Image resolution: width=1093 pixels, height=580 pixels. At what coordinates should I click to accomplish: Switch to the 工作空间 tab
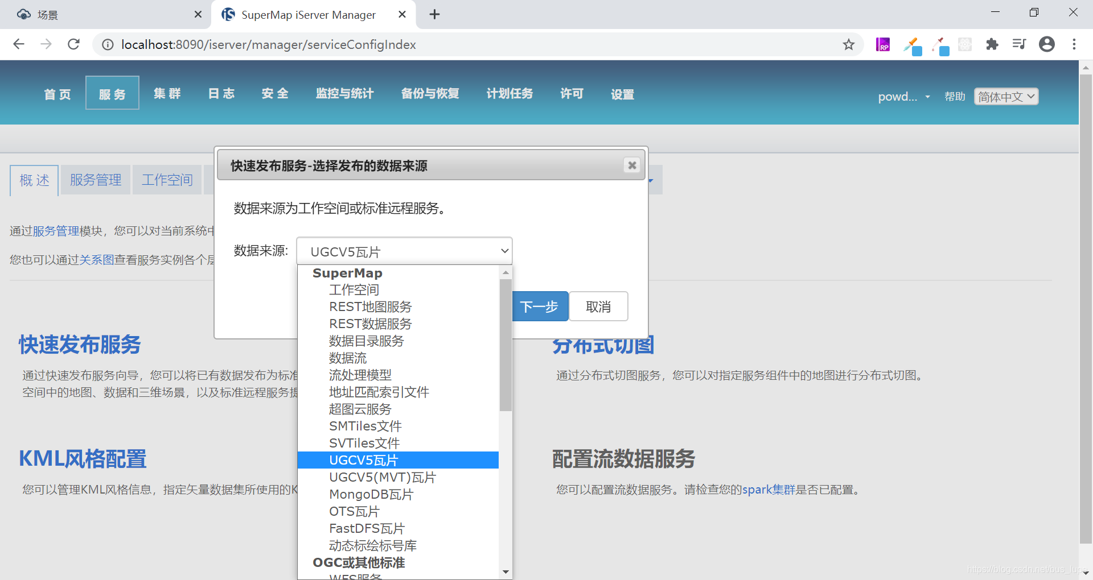point(167,180)
